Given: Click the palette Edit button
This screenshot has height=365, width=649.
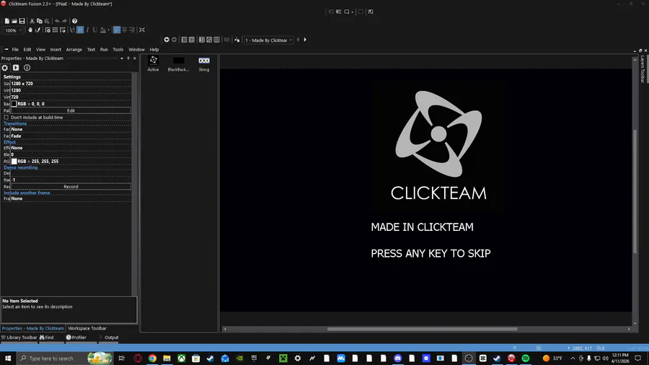Looking at the screenshot, I should click(x=71, y=110).
